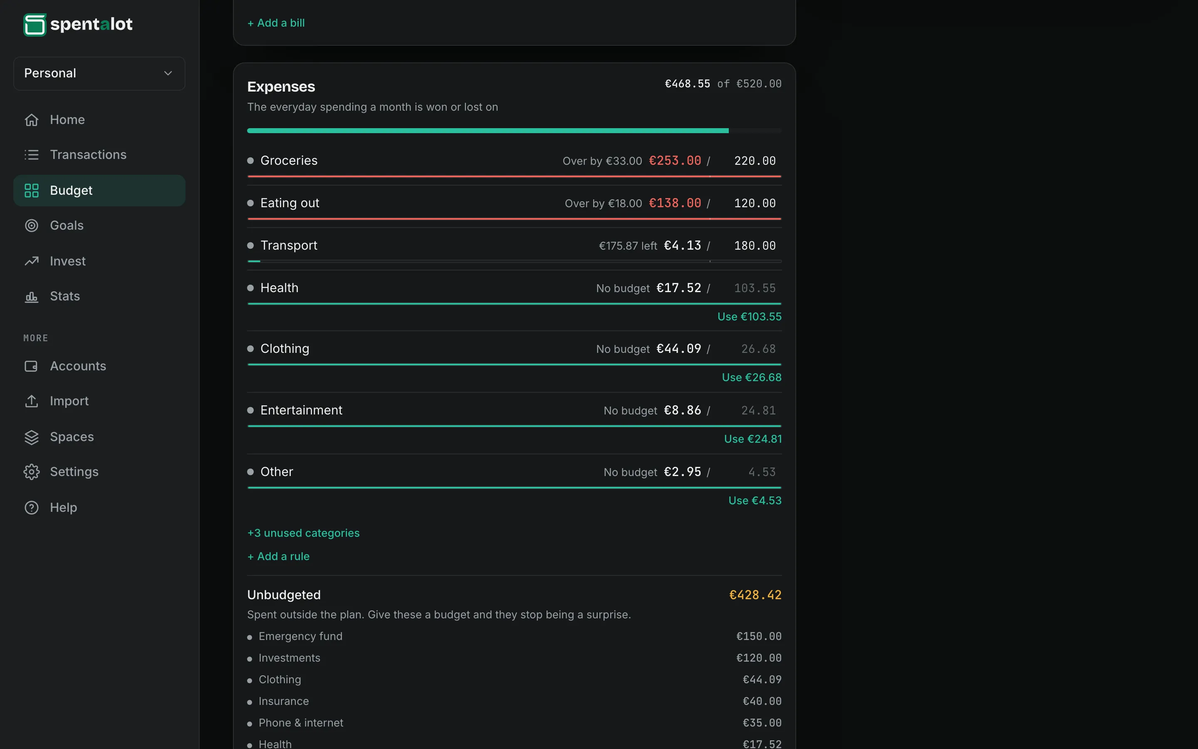The width and height of the screenshot is (1198, 749).
Task: Click the Stats bar chart icon
Action: (32, 296)
